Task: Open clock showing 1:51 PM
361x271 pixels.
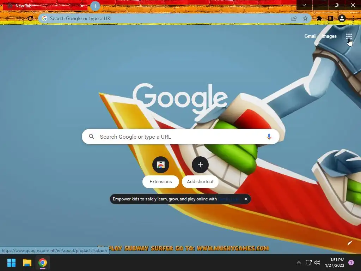Action: point(335,263)
